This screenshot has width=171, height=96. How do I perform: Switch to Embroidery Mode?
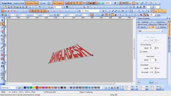[x=32, y=3]
